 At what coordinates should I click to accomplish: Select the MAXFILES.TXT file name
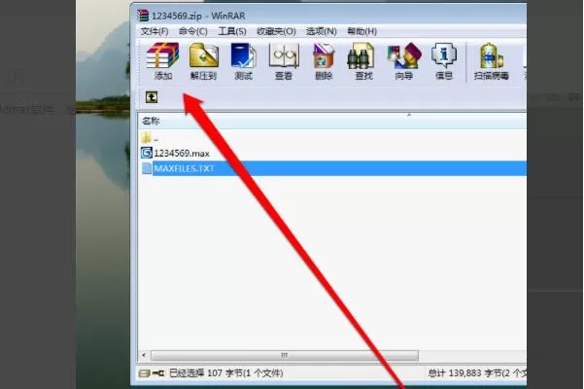(x=184, y=168)
